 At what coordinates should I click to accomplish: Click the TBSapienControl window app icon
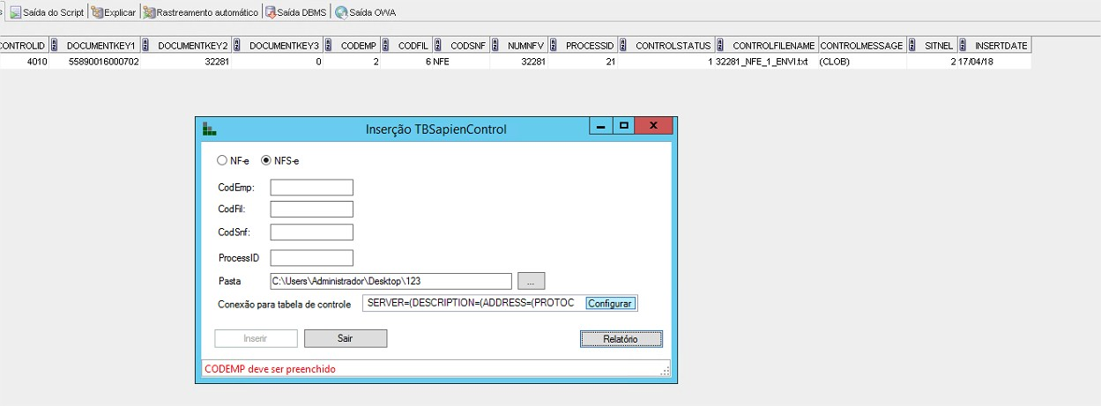click(x=209, y=129)
